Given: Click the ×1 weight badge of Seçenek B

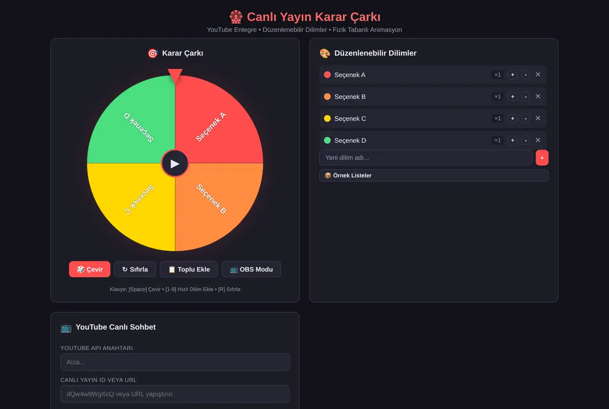Looking at the screenshot, I should (498, 96).
